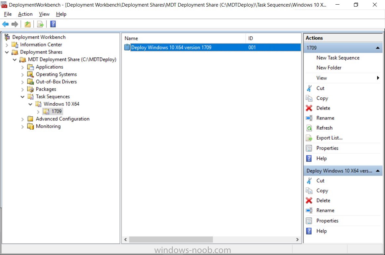Screen dimensions: 385x255
Task: Click Cut under Deploy Windows 10 section
Action: click(320, 181)
